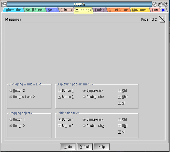This screenshot has width=170, height=152.
Task: Select Double-click for pop-up menus
Action: 93,97
